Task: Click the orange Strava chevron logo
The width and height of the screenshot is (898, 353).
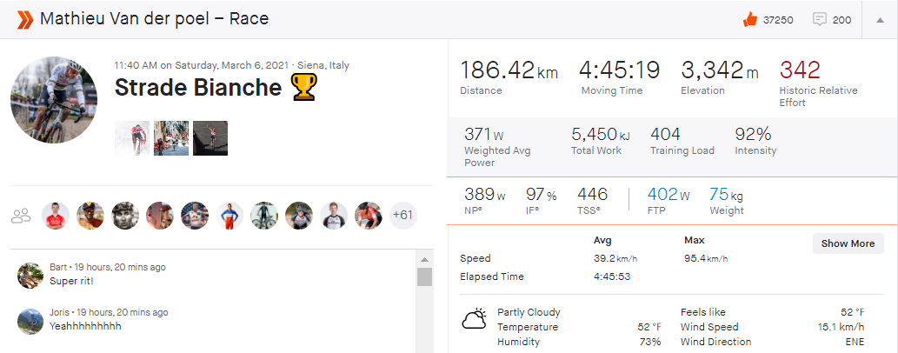Action: [x=24, y=19]
